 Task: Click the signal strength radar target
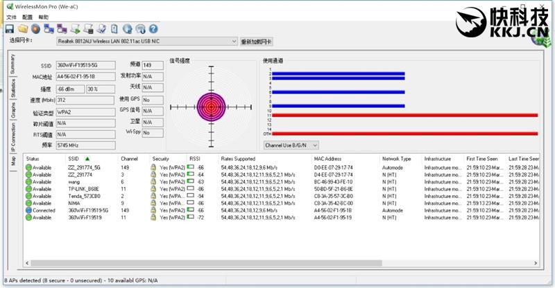(x=211, y=107)
